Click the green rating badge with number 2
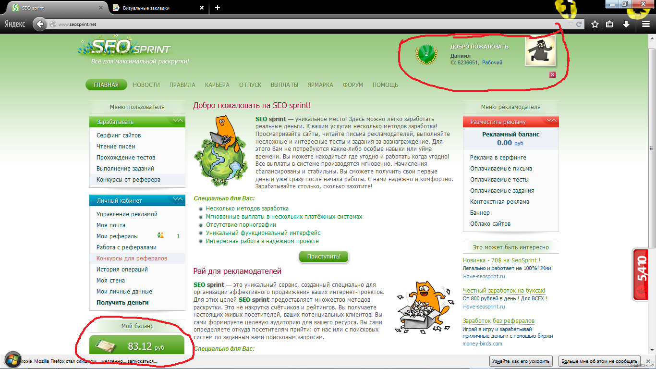The image size is (656, 369). (x=426, y=54)
